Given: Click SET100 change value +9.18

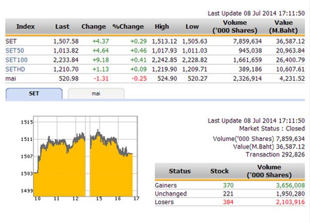Looking at the screenshot, I should point(100,60).
